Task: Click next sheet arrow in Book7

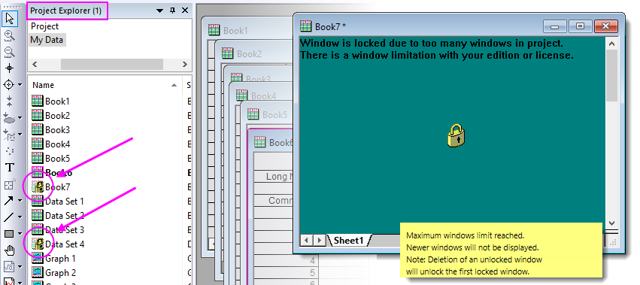Action: coord(320,241)
